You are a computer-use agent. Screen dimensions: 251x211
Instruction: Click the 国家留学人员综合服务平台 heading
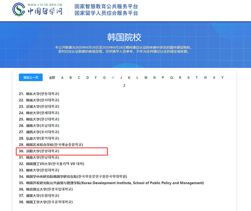(106, 13)
